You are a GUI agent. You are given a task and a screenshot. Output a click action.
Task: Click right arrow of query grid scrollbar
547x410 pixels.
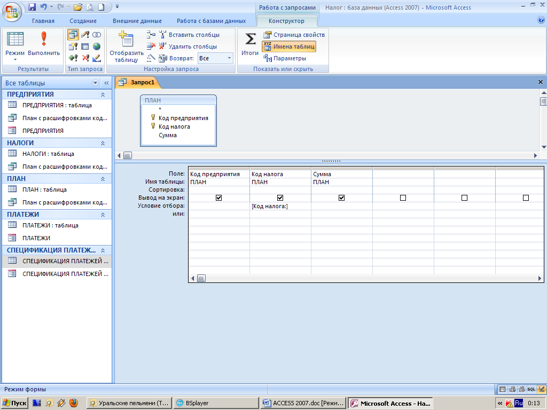click(540, 278)
